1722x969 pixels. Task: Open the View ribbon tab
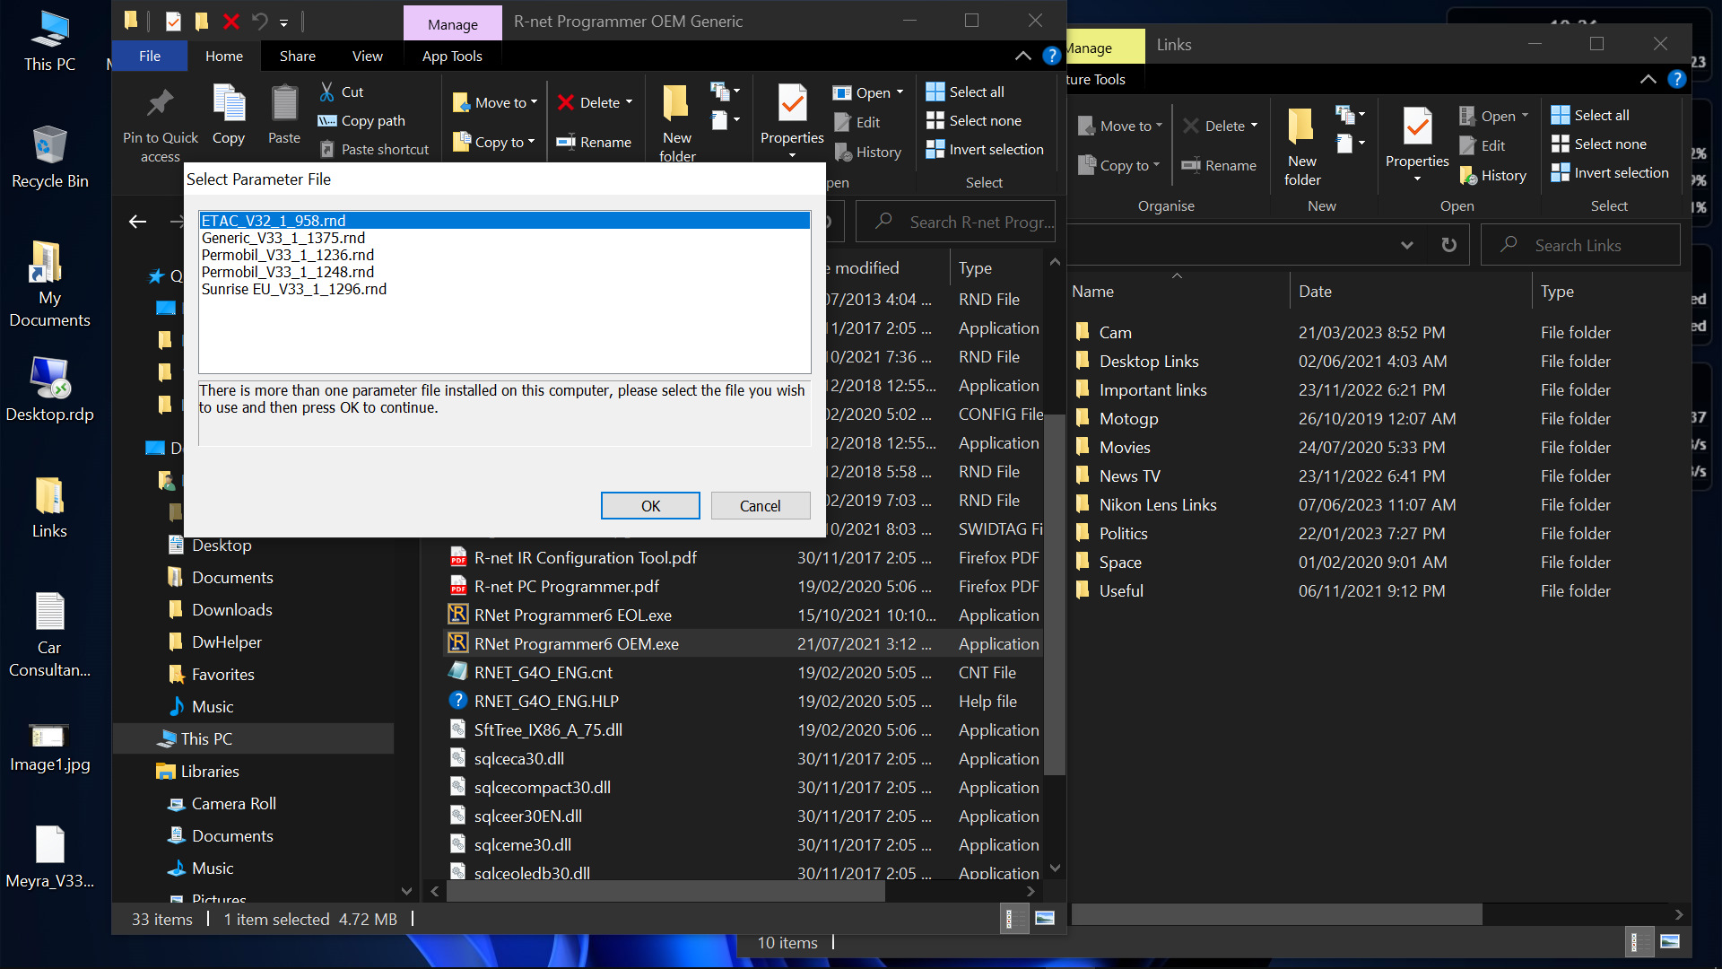coord(367,56)
